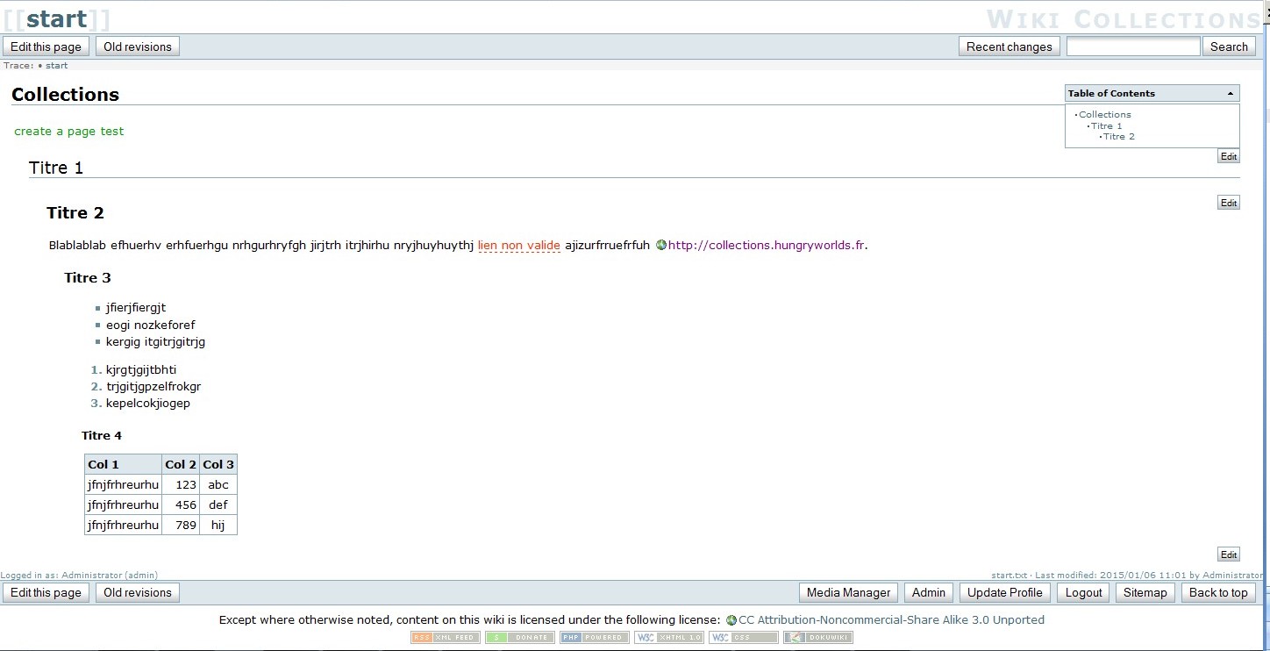Click the RSS XML Feed badge
This screenshot has height=651, width=1270.
pos(445,638)
